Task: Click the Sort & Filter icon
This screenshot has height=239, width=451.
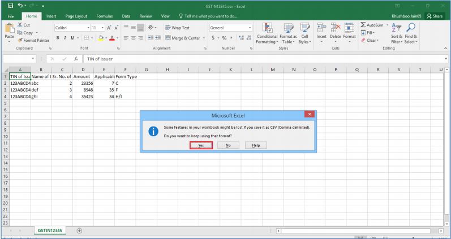Action: (397, 33)
